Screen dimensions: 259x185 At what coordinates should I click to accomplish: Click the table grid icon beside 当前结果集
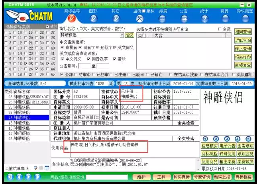pos(47,168)
